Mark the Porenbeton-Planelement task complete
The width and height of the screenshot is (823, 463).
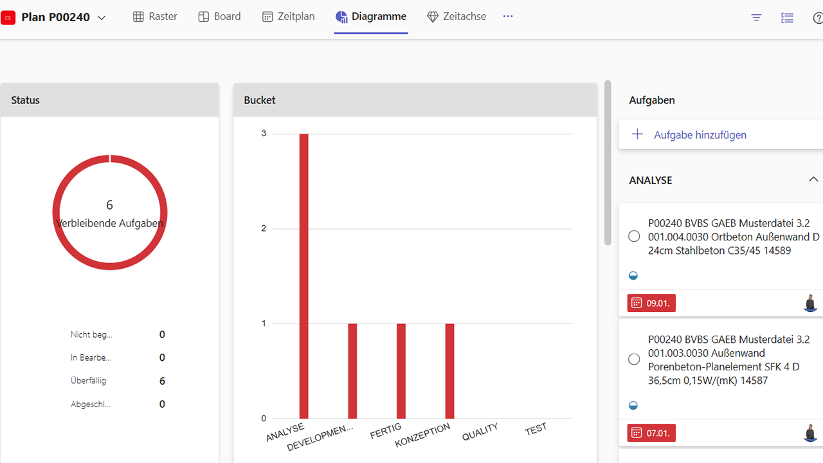634,359
